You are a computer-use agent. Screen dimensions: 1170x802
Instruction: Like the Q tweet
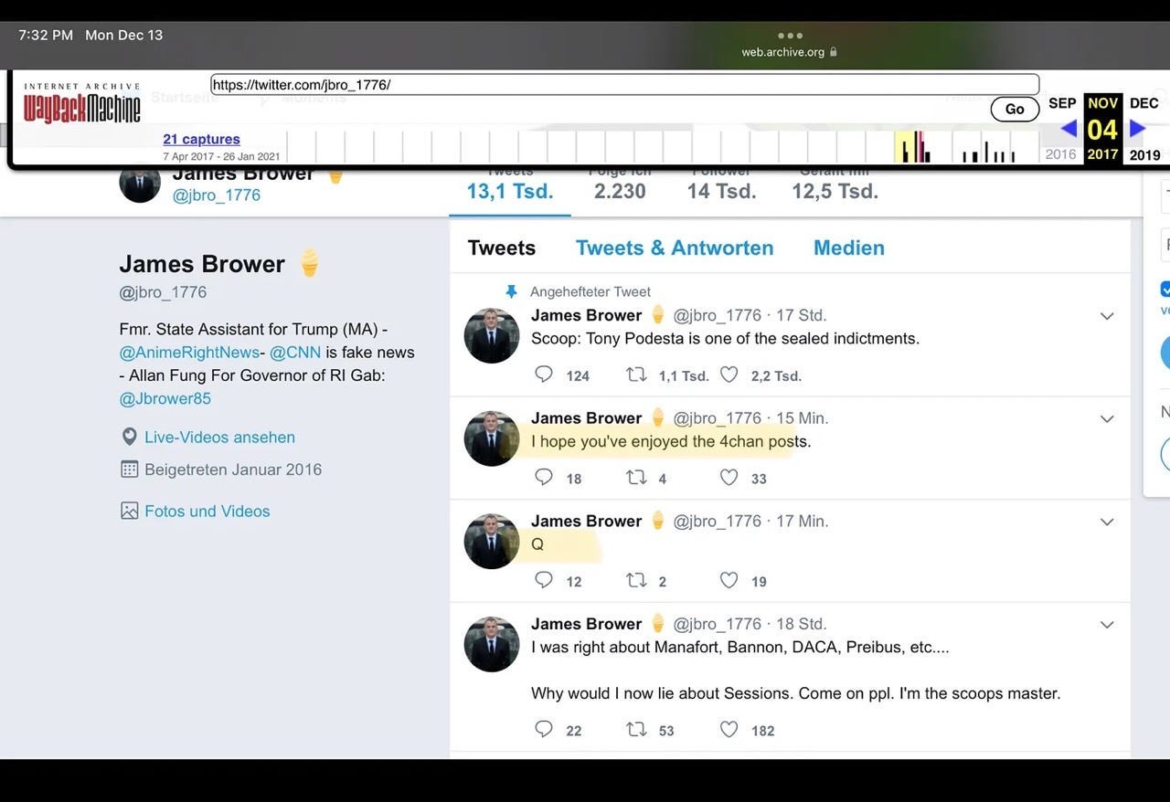(x=729, y=580)
